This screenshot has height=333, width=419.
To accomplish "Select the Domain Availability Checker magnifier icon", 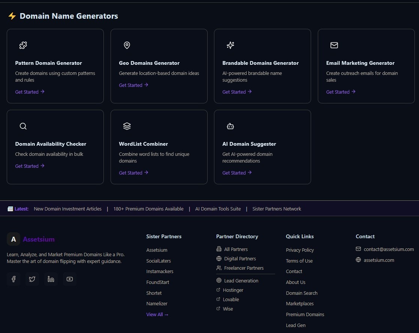I will coord(23,126).
